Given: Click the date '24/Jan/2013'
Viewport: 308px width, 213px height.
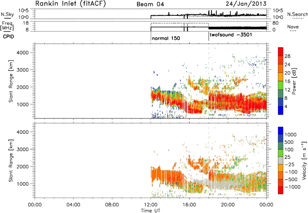Looking at the screenshot, I should [246, 3].
